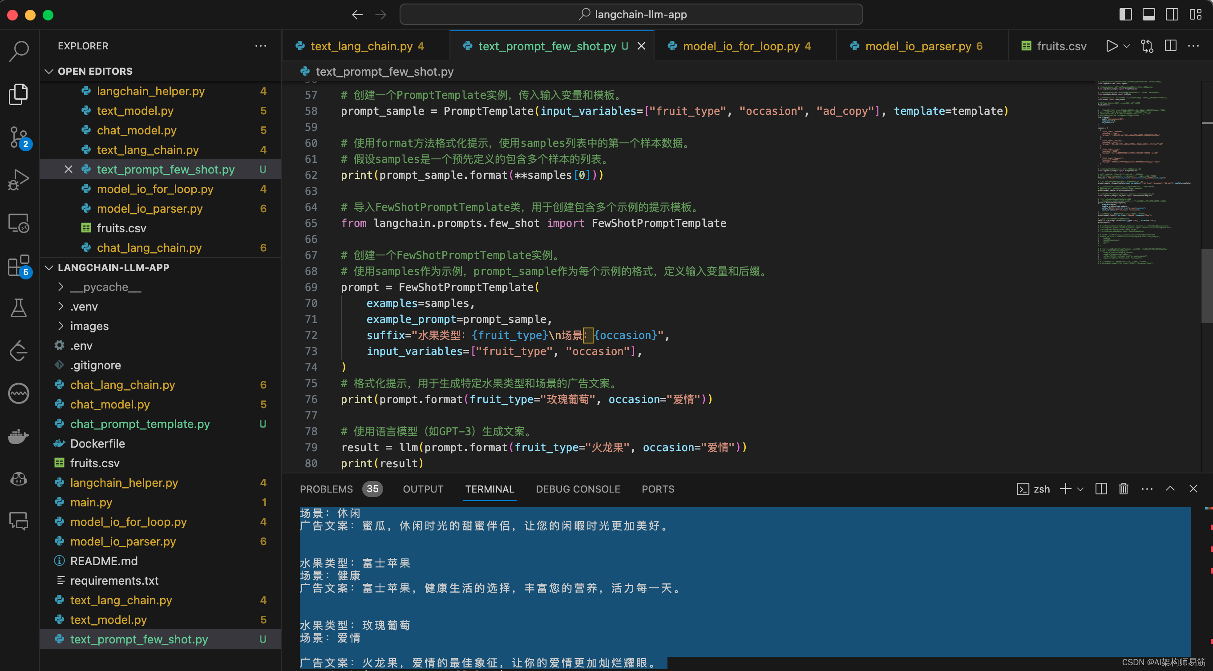The height and width of the screenshot is (671, 1213).
Task: Open Extensions view with badge 5
Action: point(19,266)
